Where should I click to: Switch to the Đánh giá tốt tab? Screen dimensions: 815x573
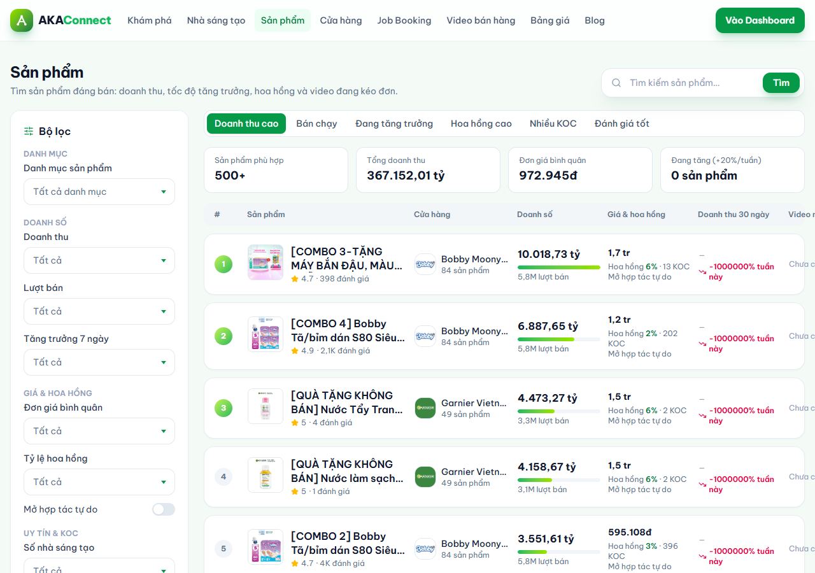coord(622,124)
